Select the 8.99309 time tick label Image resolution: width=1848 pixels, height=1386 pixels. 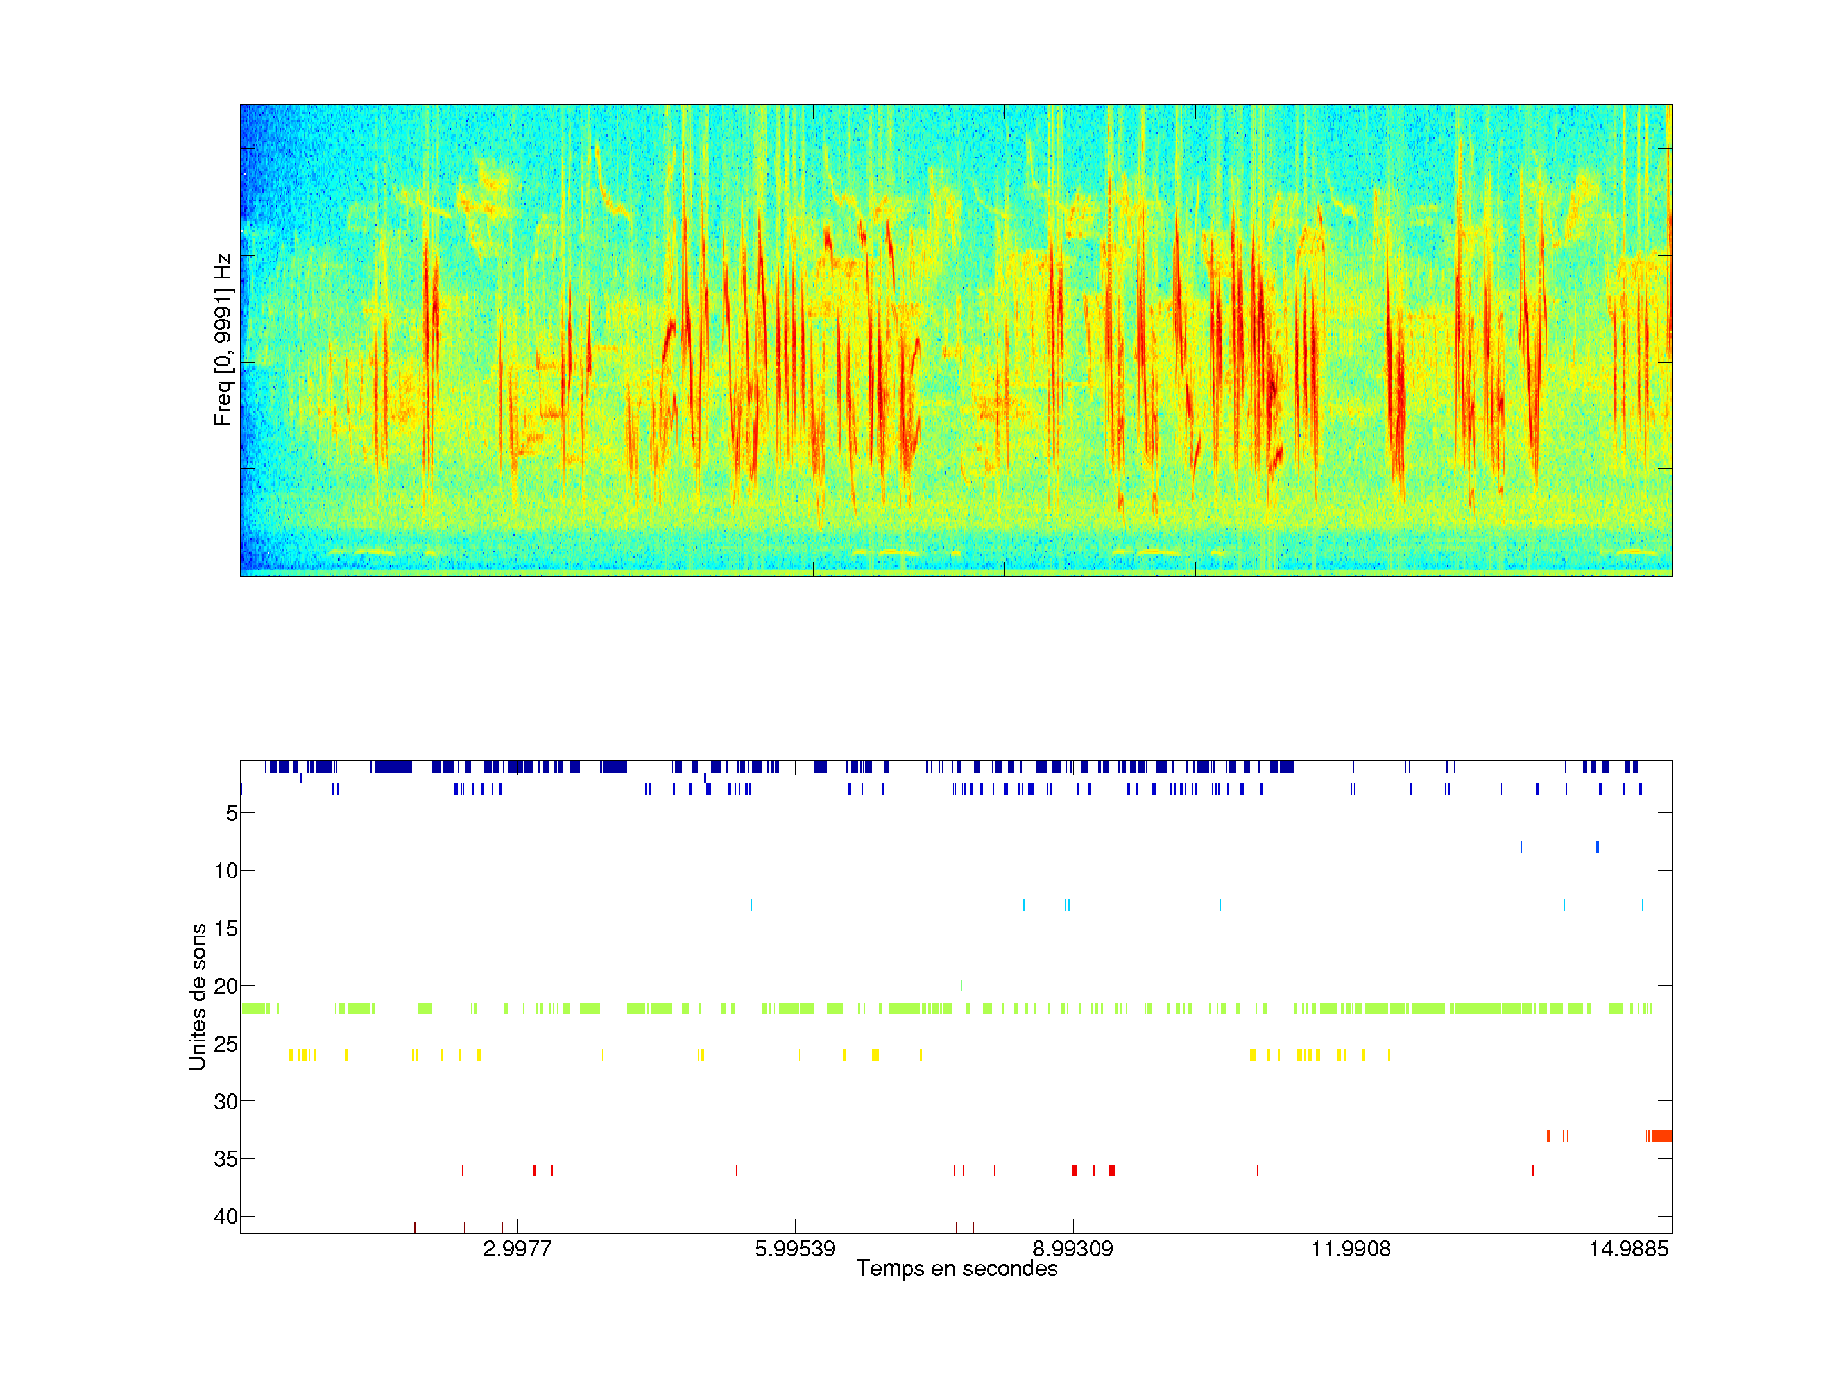click(x=1073, y=1249)
